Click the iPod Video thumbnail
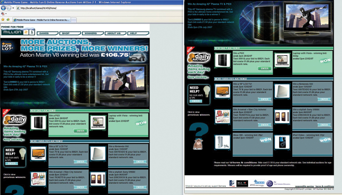This screenshot has width=342, height=195. click(282, 142)
